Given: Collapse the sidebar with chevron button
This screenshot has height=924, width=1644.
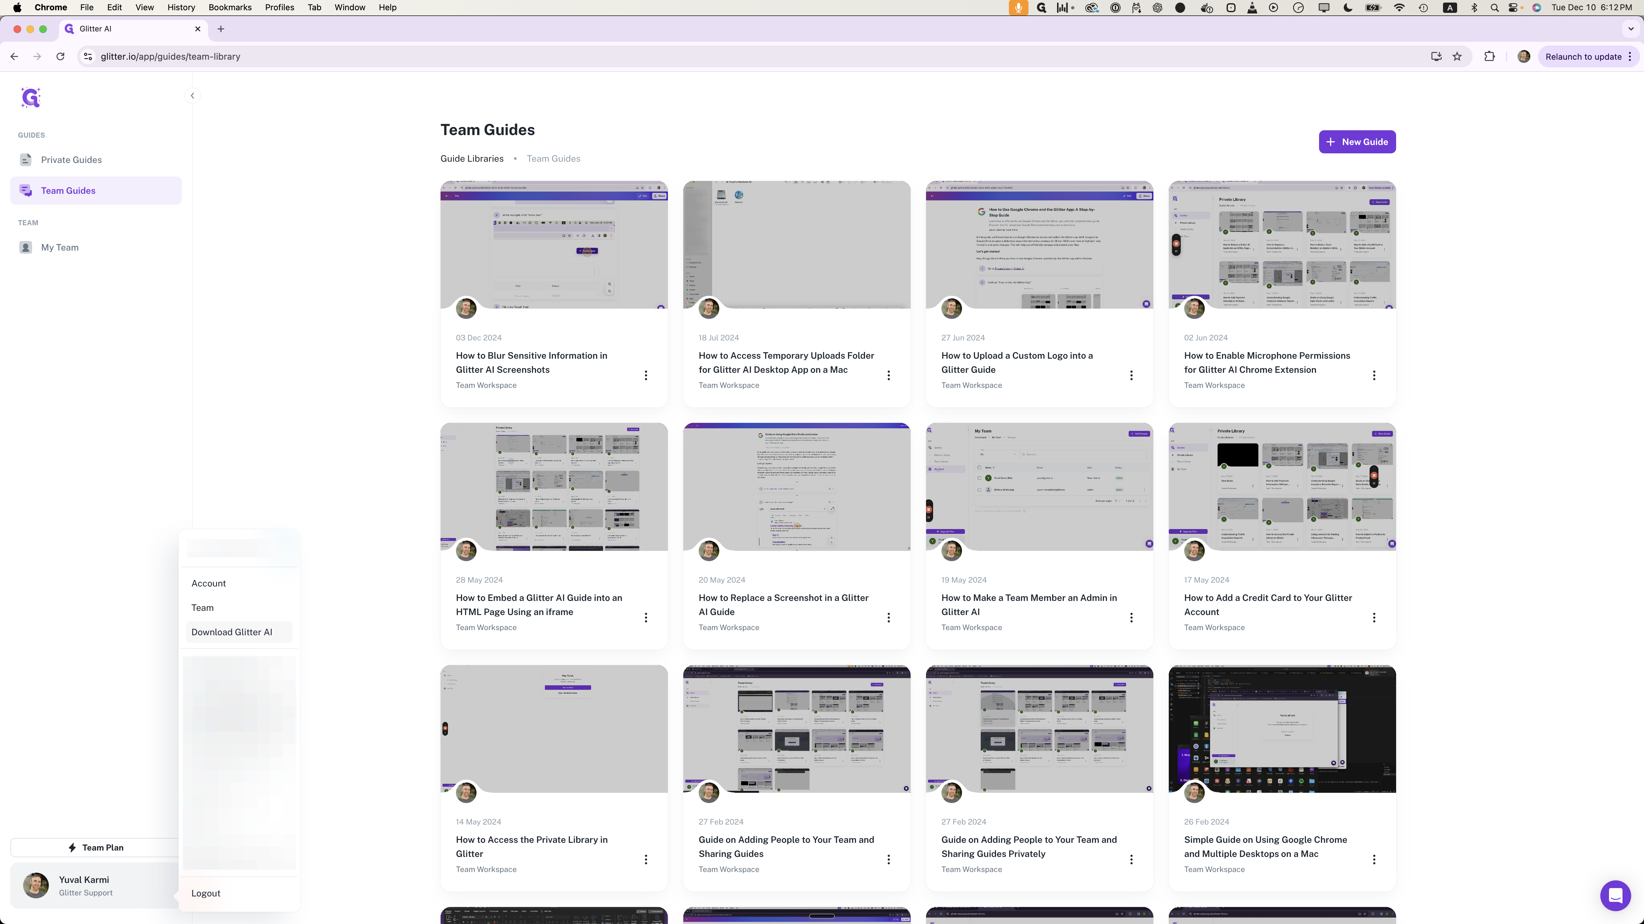Looking at the screenshot, I should coord(192,96).
